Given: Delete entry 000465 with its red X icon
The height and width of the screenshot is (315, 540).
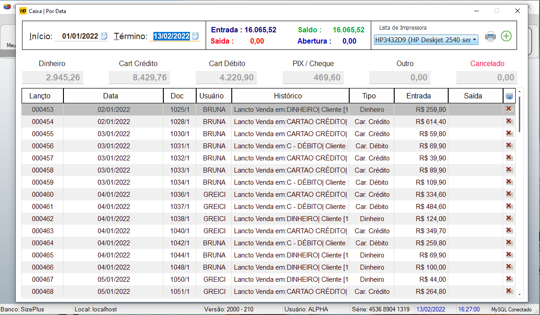Looking at the screenshot, I should tap(509, 255).
